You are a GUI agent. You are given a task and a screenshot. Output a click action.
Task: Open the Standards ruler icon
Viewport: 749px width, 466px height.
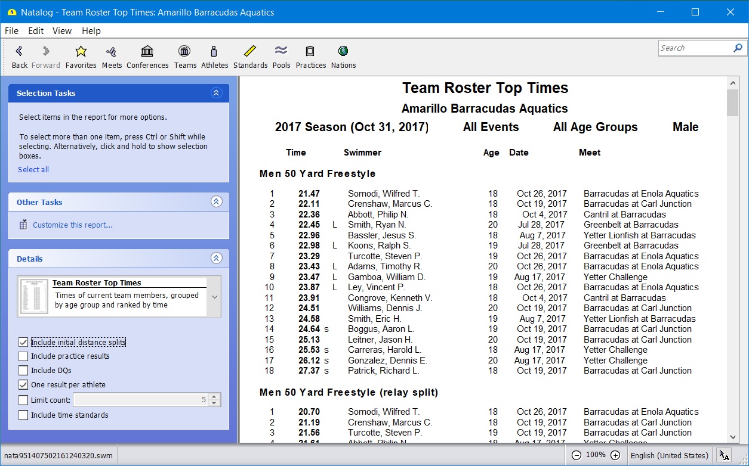[x=250, y=52]
